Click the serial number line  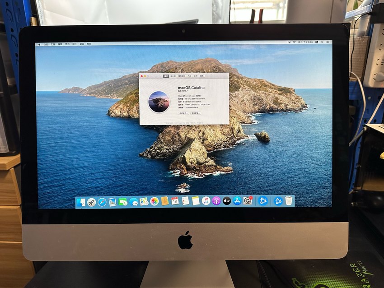(188, 107)
